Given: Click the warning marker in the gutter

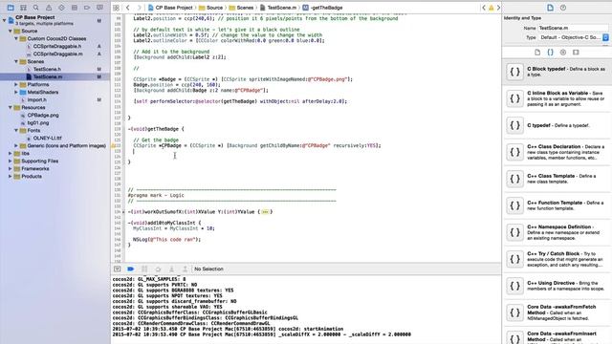Looking at the screenshot, I should (113, 145).
